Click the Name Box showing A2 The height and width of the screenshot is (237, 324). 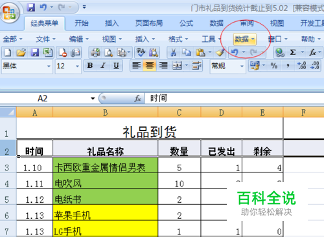[x=43, y=99]
